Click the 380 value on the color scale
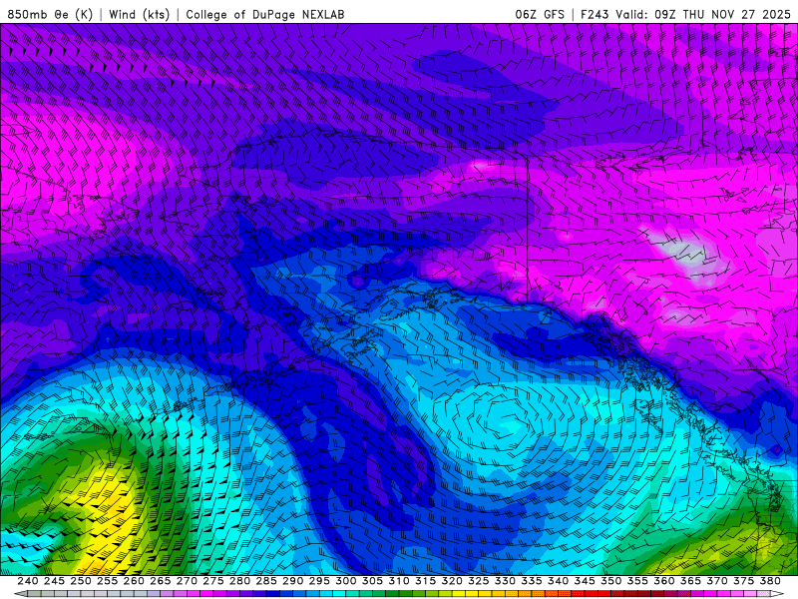This screenshot has height=599, width=798. pos(770,581)
